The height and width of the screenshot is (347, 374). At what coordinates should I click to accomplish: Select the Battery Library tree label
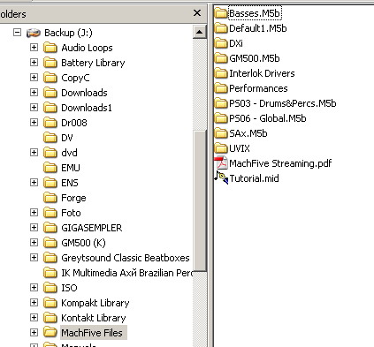click(93, 63)
